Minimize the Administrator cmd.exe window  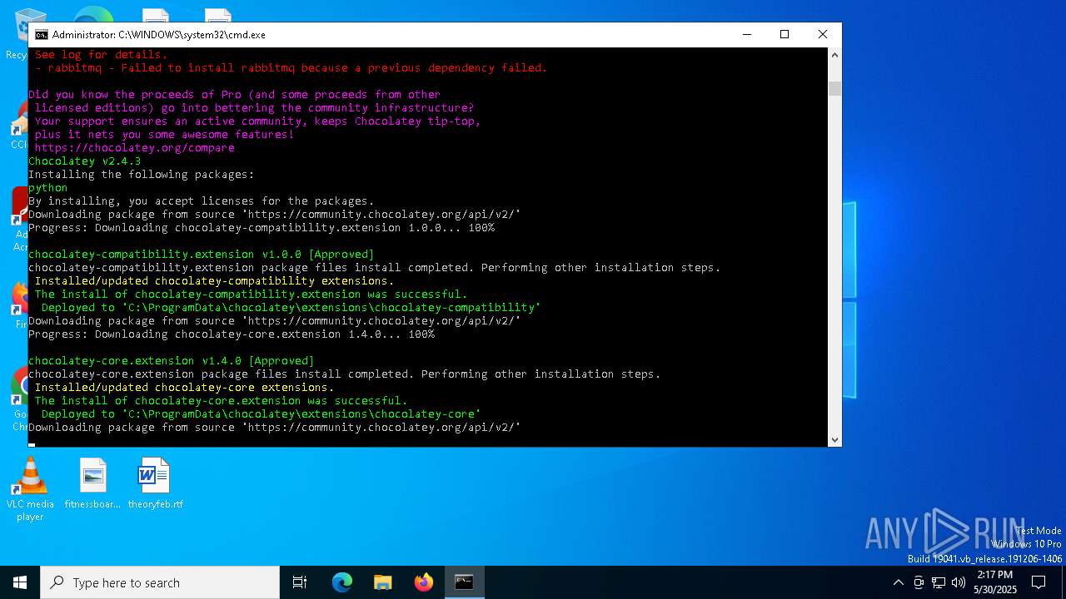coord(746,34)
